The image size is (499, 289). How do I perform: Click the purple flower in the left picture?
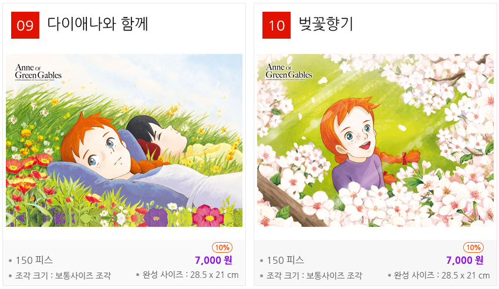click(156, 217)
